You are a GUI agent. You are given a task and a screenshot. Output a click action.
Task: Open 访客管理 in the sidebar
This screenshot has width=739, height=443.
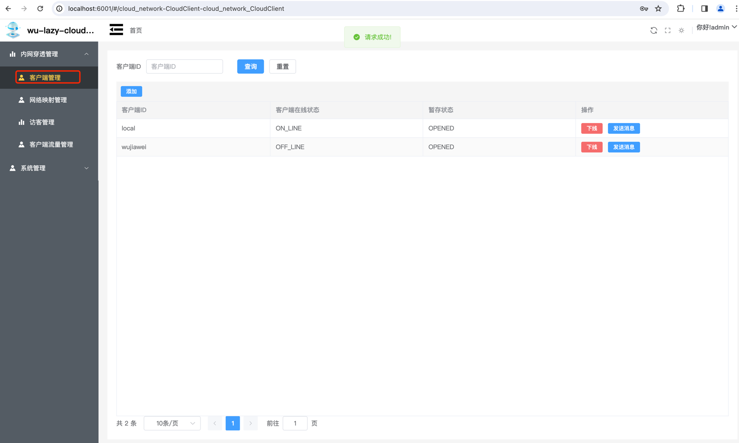click(x=49, y=122)
